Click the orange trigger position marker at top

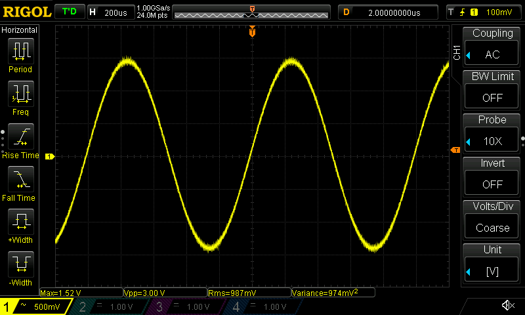(x=252, y=31)
